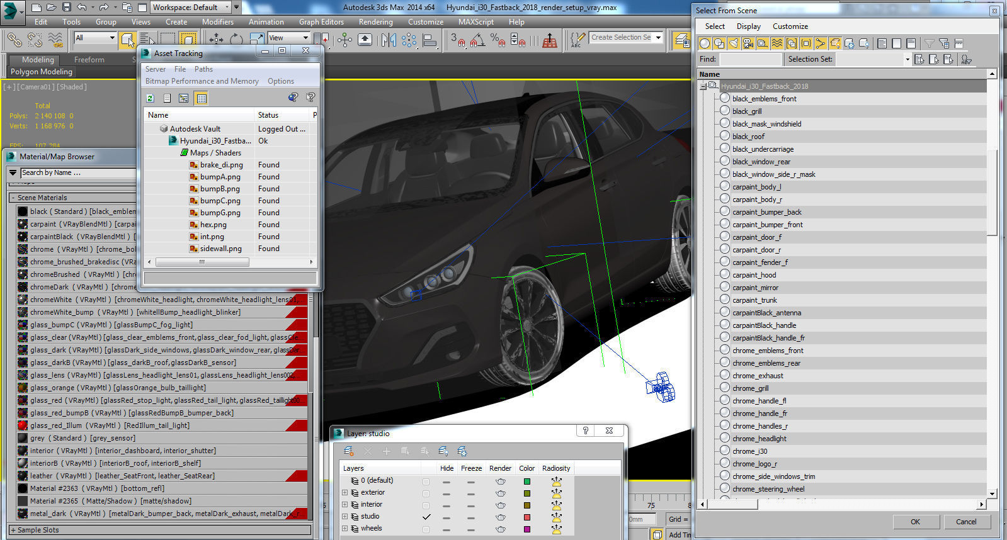Check current-layer box for exterior layer

pos(426,493)
